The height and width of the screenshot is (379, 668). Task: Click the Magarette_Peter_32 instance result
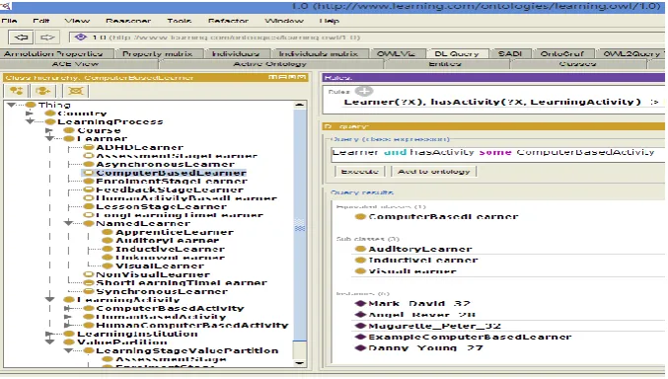tap(434, 326)
